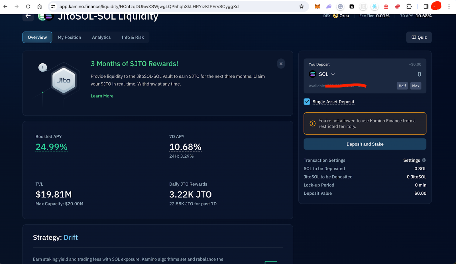This screenshot has width=456, height=264.
Task: Click the 3 Months of $JTO Rewards heading
Action: [135, 64]
